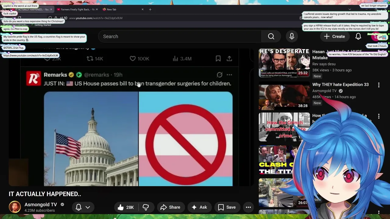
Task: Close the New Tab tab
Action: [x=142, y=9]
